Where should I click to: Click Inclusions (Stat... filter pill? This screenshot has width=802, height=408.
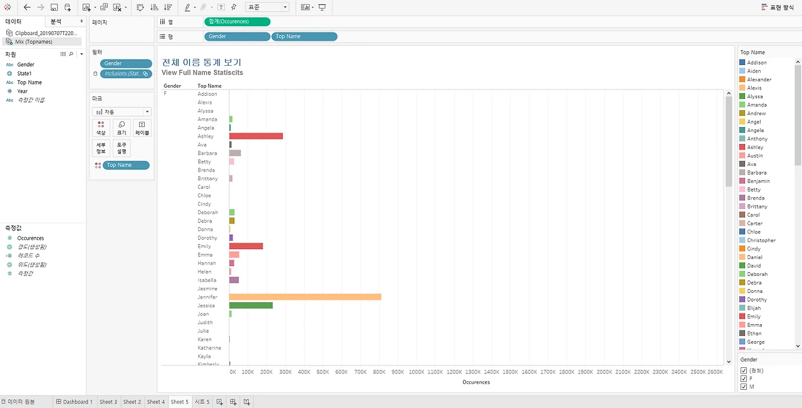(126, 74)
